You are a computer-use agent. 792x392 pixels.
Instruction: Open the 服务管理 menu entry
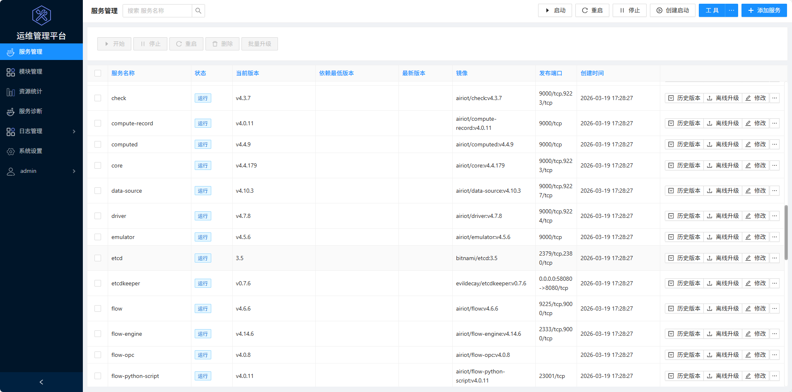coord(30,52)
